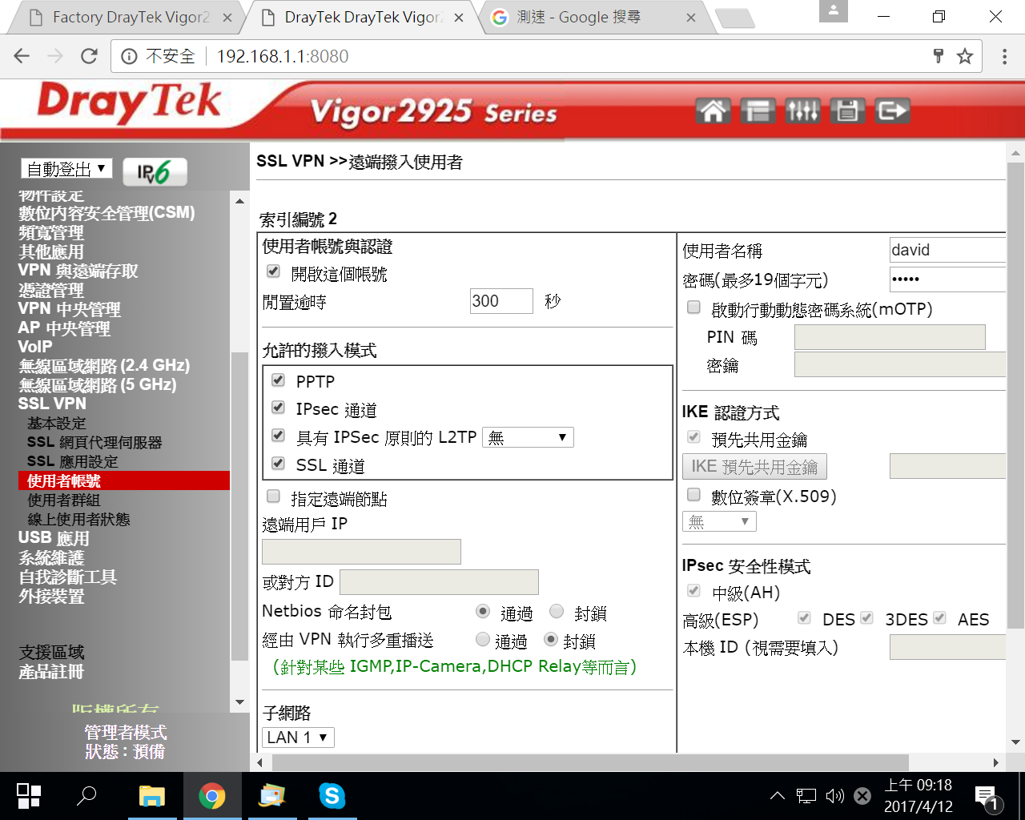Click the logout arrow icon in header
The height and width of the screenshot is (820, 1025).
click(x=892, y=111)
